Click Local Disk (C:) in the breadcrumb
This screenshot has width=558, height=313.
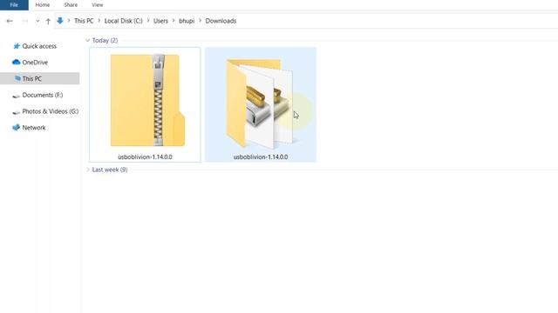123,21
